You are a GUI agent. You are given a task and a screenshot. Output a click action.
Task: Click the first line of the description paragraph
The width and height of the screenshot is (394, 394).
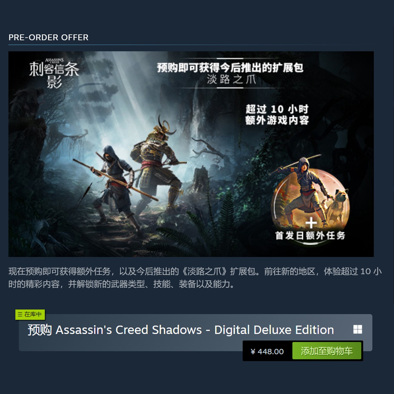click(x=195, y=271)
